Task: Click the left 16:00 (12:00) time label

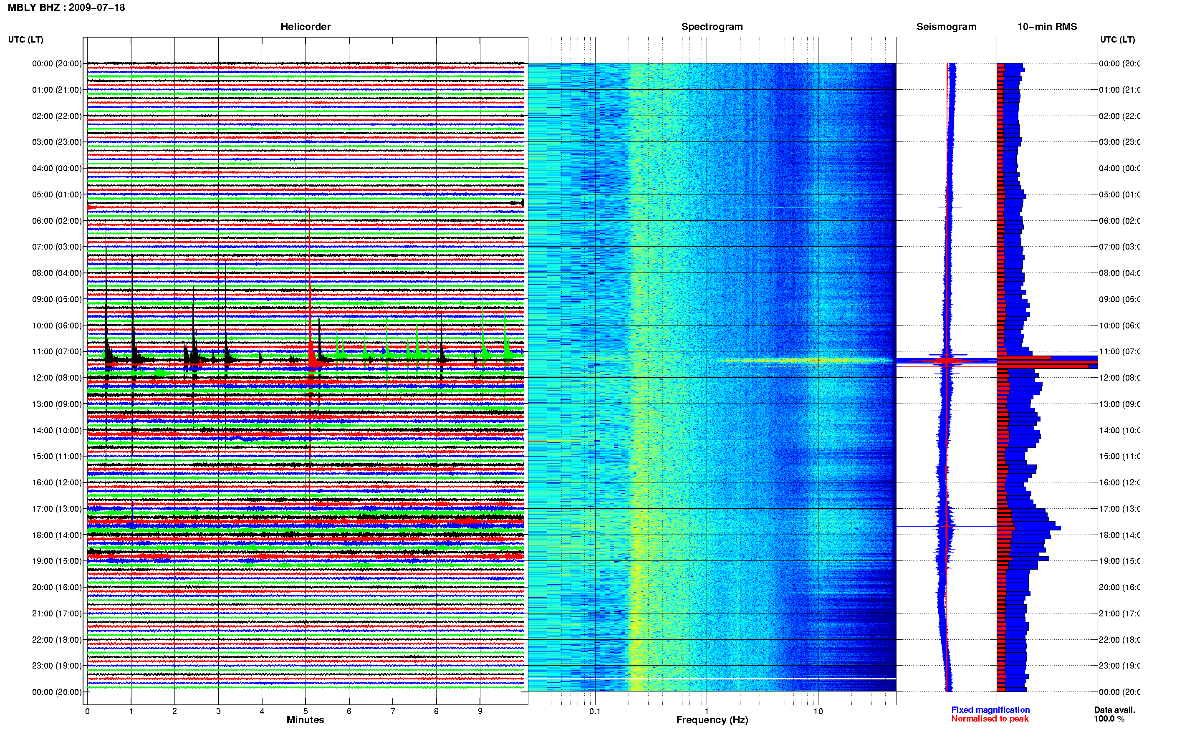Action: click(57, 482)
